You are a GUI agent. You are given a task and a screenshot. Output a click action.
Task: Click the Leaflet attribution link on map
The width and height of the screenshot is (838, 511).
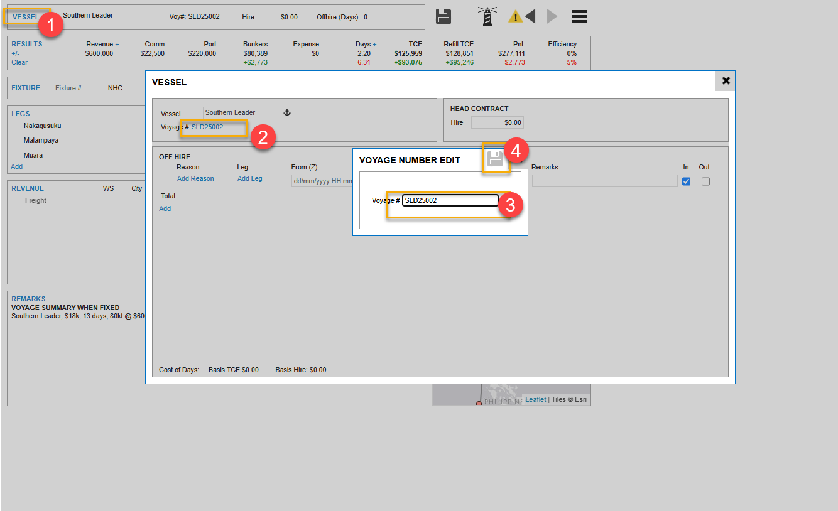click(535, 399)
